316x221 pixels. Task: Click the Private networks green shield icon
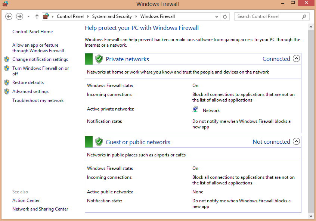[99, 59]
